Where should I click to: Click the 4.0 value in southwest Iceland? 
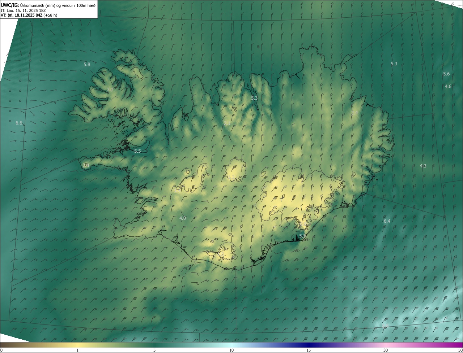point(183,218)
